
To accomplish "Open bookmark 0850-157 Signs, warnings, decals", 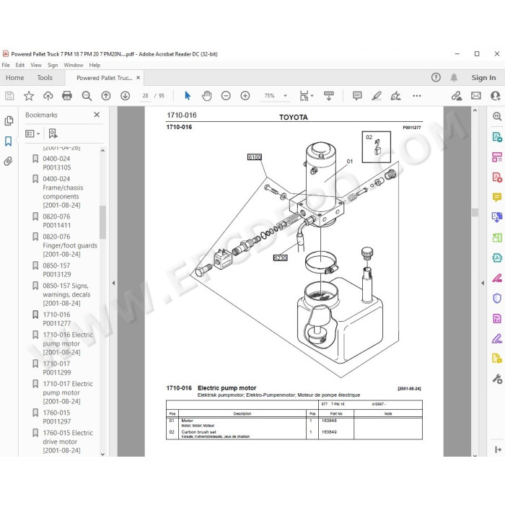I will coord(66,294).
